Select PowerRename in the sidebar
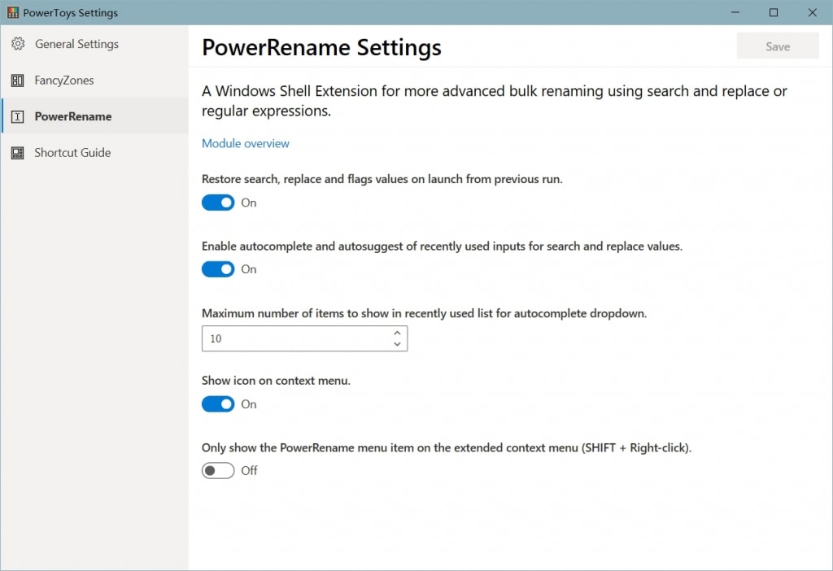The image size is (833, 571). pyautogui.click(x=94, y=116)
